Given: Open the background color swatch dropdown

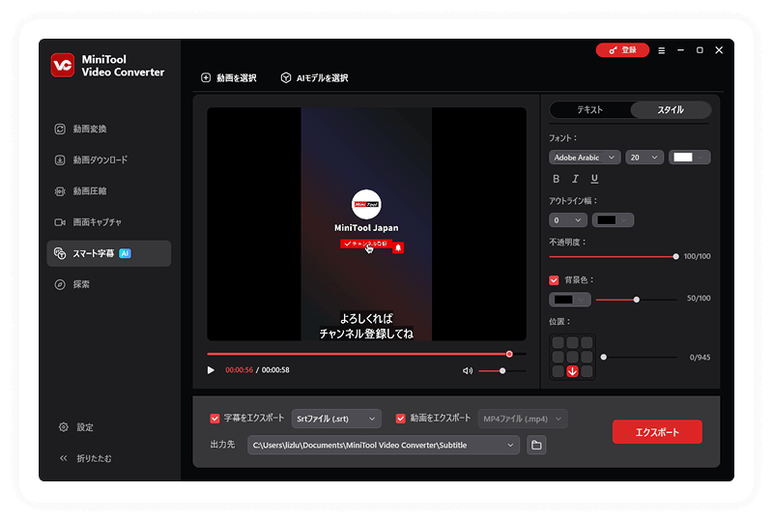Looking at the screenshot, I should point(570,300).
